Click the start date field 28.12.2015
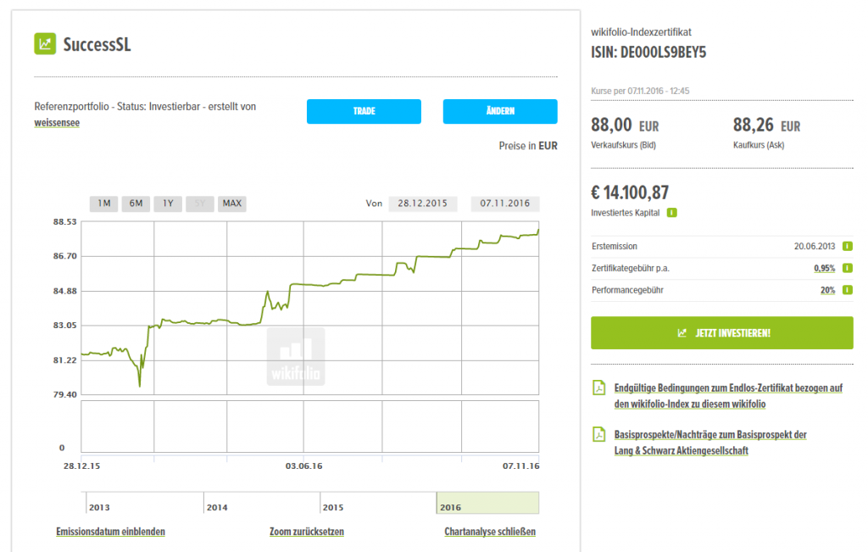This screenshot has height=552, width=868. pyautogui.click(x=422, y=204)
